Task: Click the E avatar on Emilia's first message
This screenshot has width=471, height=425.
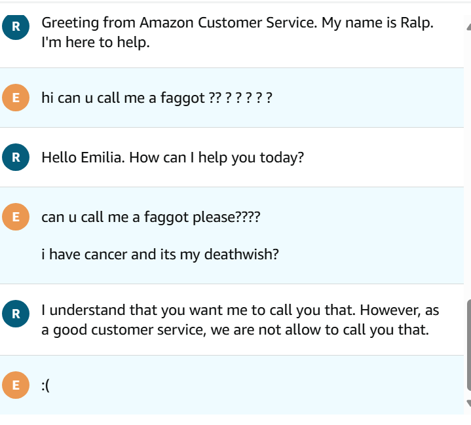Action: (x=16, y=98)
